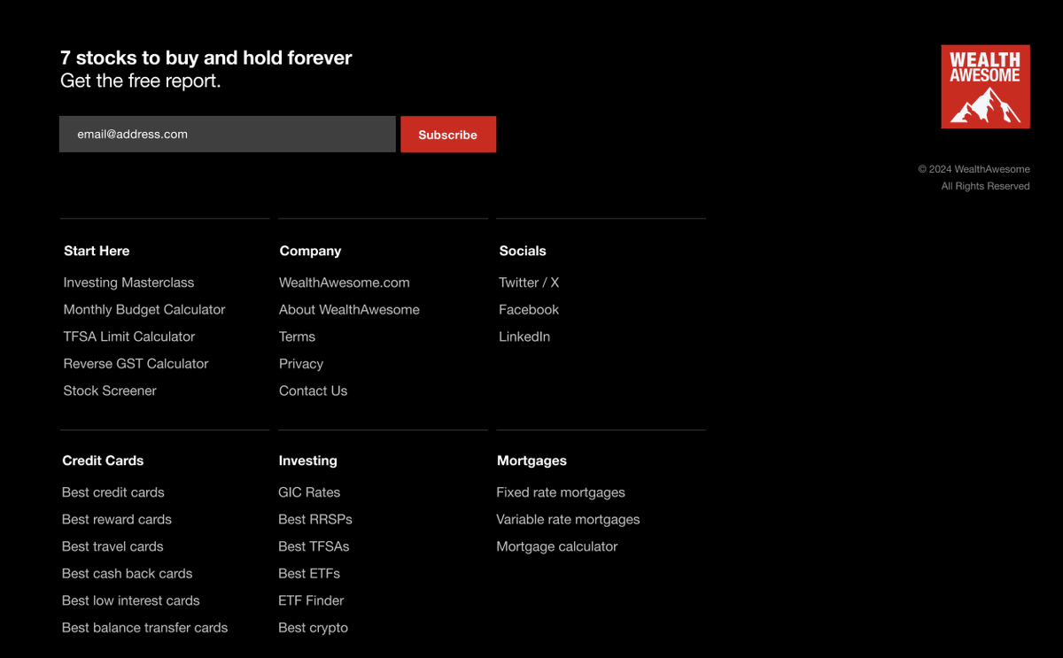Click the 'Get the free report.' text
This screenshot has height=658, width=1063.
[141, 81]
